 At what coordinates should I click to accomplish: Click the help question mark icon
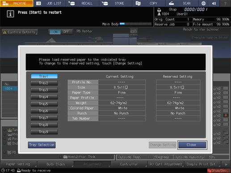[225, 3]
